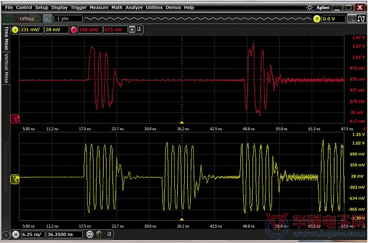
Task: Click the horizontal H button
Action: [x=15, y=234]
